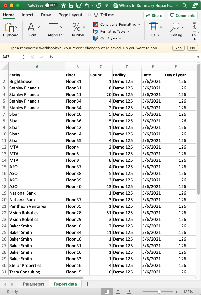
Task: Switch to the Insert ribbon tab
Action: pyautogui.click(x=28, y=15)
